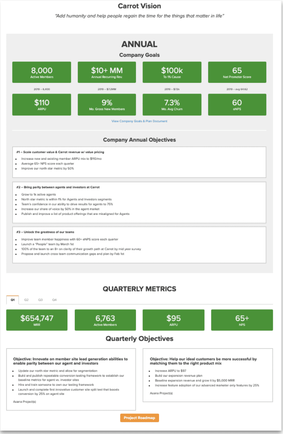The width and height of the screenshot is (283, 434).
Task: Switch to the Q2 tab
Action: click(x=27, y=300)
